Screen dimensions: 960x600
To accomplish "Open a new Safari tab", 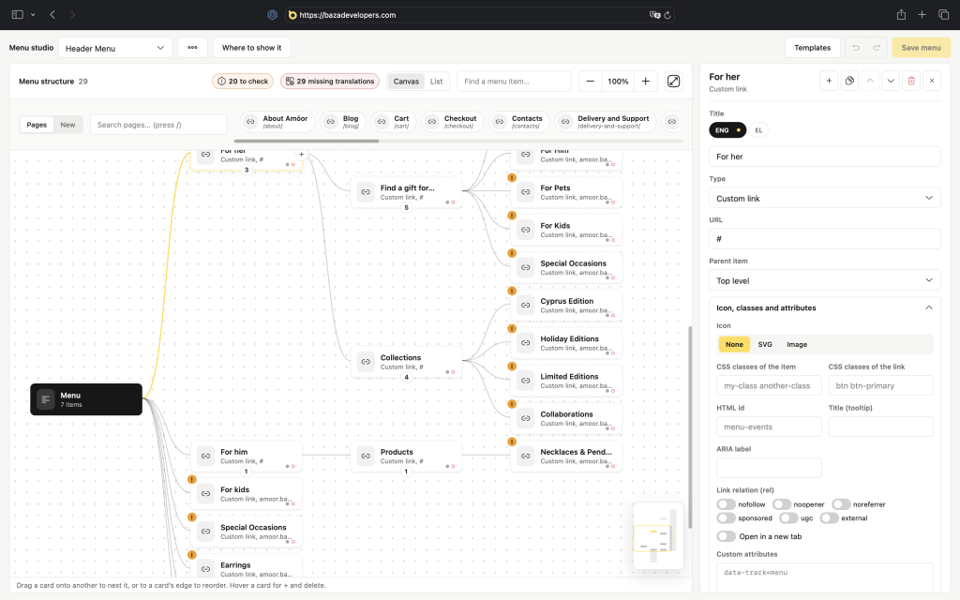I will [x=922, y=15].
